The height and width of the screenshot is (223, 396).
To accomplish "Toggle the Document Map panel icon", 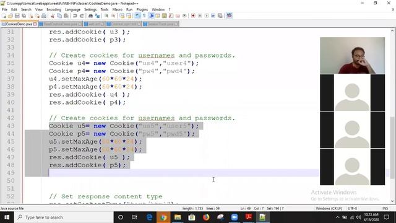I will click(165, 15).
